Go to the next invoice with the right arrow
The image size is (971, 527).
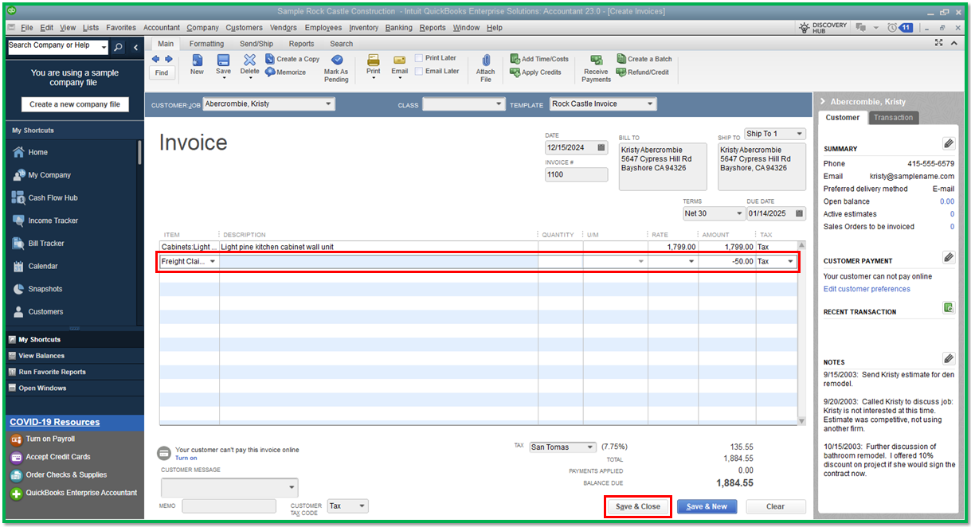tap(167, 59)
